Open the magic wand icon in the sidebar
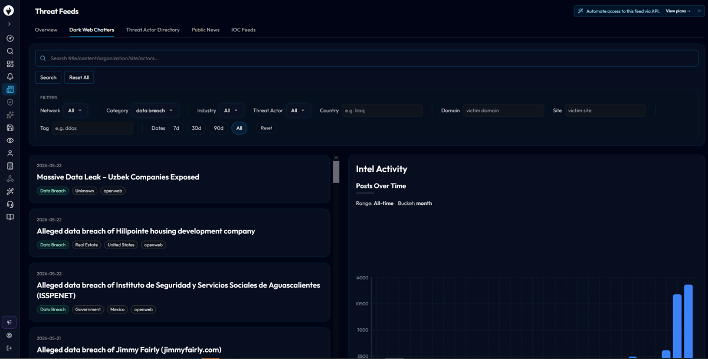 [x=10, y=191]
